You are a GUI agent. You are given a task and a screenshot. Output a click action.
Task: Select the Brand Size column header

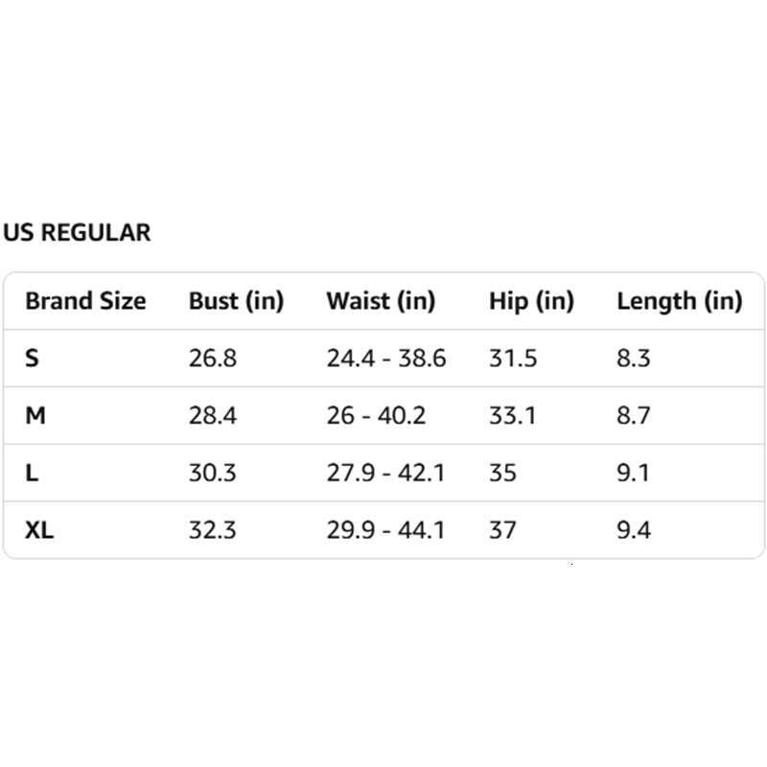[85, 300]
